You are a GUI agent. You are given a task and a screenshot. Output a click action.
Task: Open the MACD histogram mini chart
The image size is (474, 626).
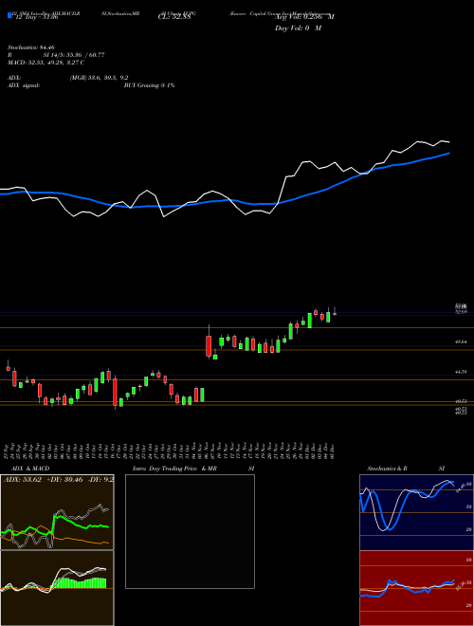[57, 588]
